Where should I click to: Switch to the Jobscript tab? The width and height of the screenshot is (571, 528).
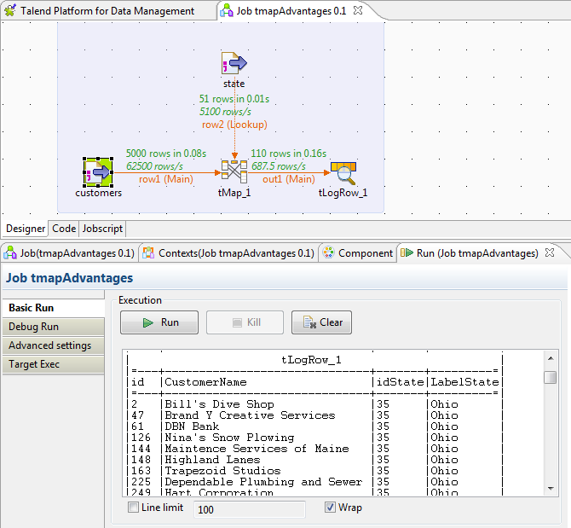coord(102,229)
